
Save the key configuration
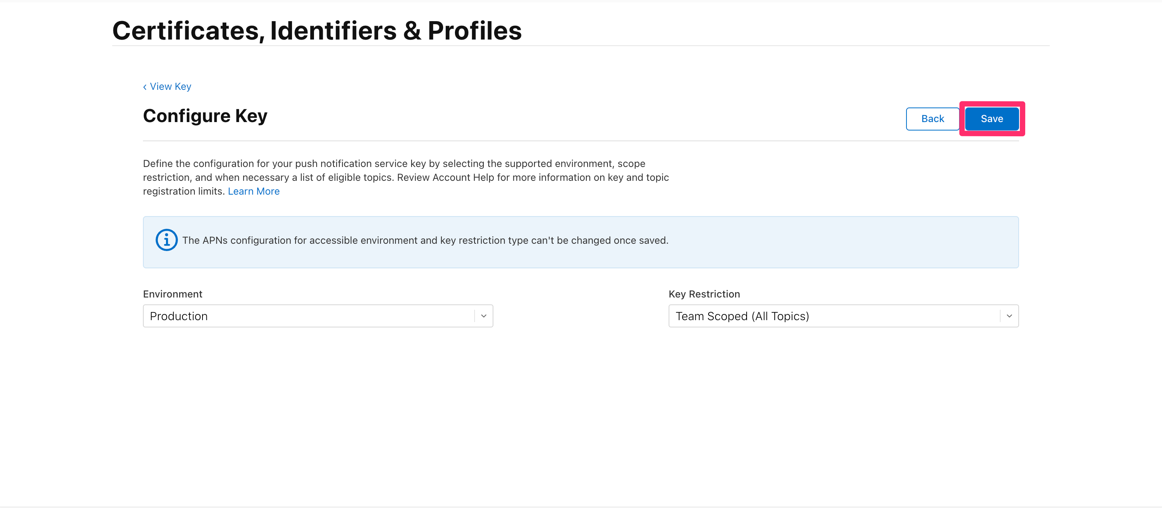(991, 119)
